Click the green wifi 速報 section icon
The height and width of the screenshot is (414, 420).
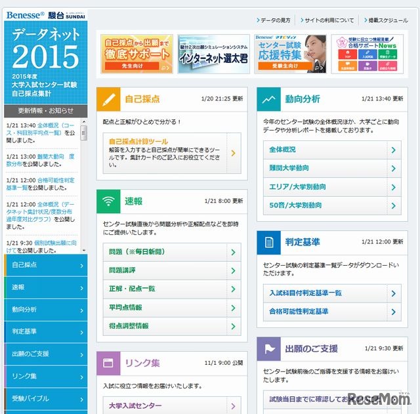pos(108,201)
